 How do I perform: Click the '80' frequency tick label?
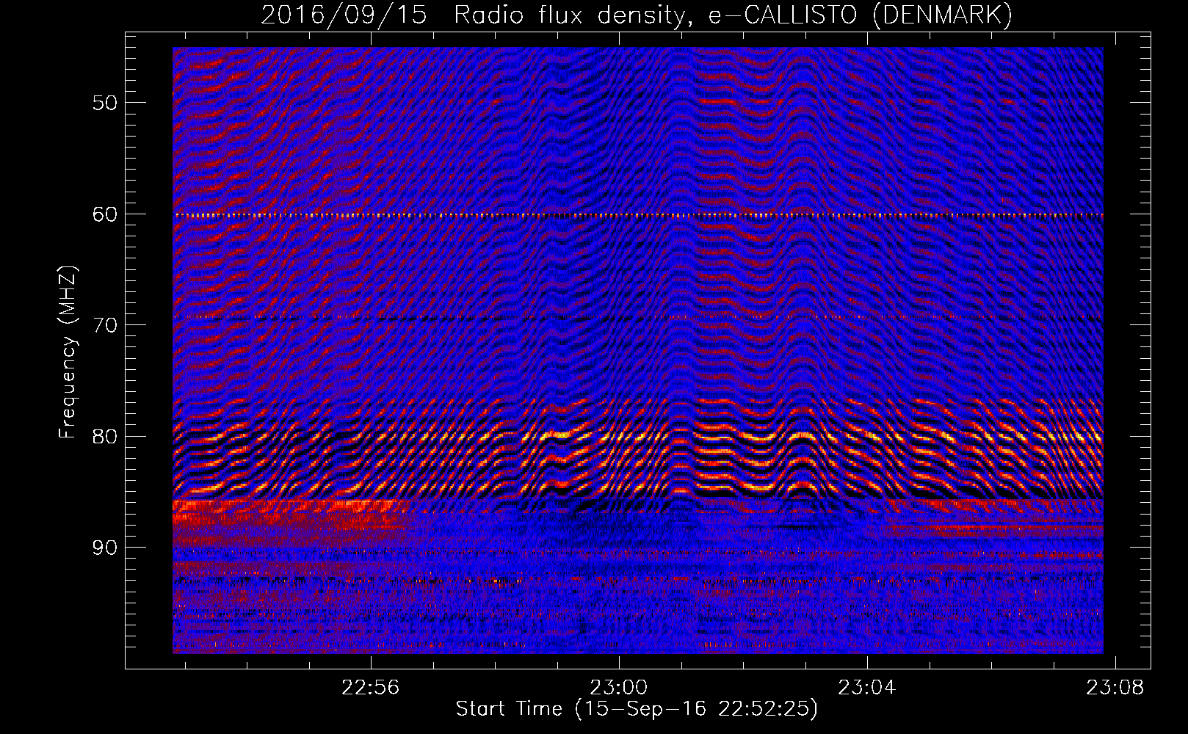click(x=104, y=437)
